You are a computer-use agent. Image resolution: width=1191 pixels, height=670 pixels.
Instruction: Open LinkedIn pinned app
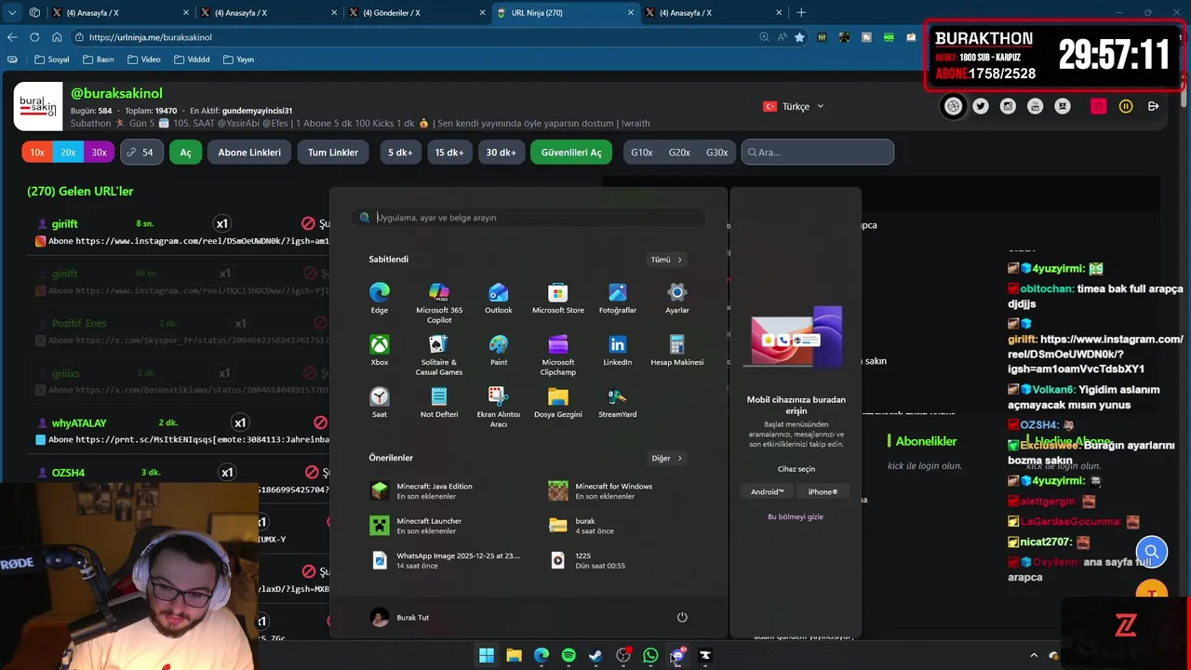coord(617,351)
